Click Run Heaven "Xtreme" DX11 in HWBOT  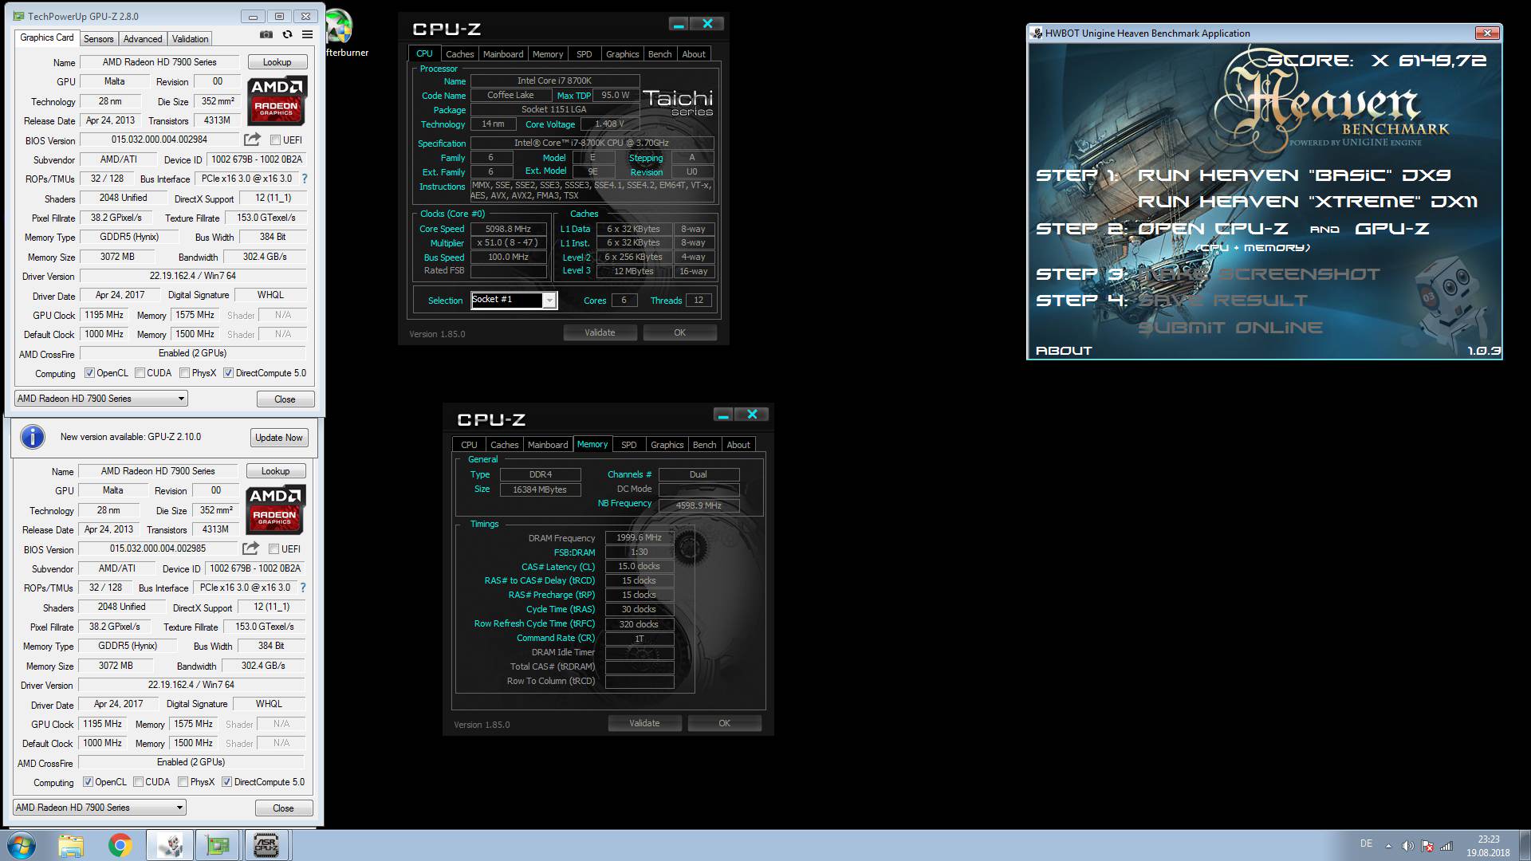1308,202
